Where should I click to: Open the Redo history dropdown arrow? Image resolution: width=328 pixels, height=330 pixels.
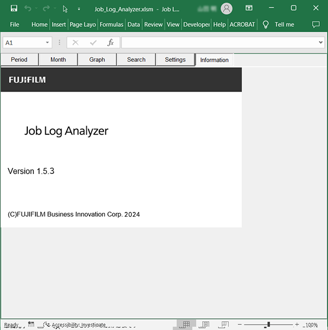pos(55,8)
